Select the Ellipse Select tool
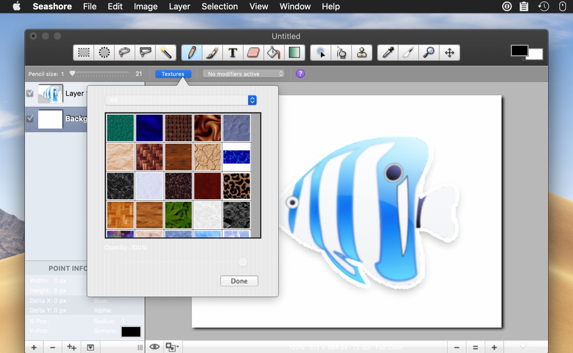This screenshot has width=573, height=353. (104, 53)
